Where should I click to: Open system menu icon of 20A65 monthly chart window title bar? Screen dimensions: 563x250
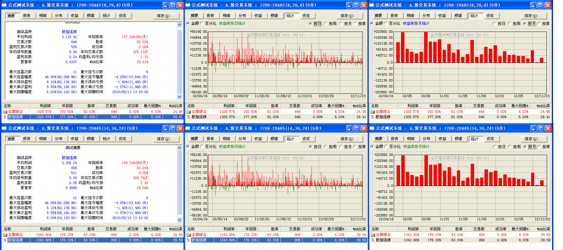(x=372, y=128)
